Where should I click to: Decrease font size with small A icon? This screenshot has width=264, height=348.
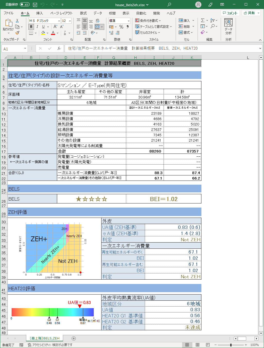62,27
